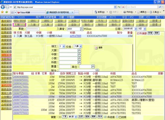Click the lookup icon beside 科號 field
The height and width of the screenshot is (120, 165).
[x=80, y=62]
